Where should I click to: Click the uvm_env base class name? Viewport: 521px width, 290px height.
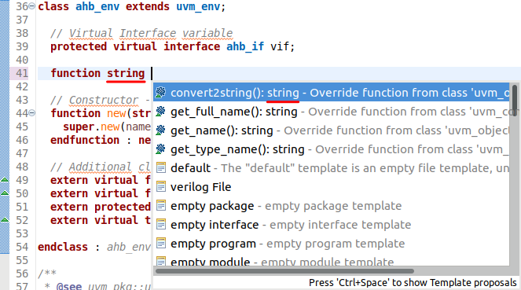tap(198, 6)
